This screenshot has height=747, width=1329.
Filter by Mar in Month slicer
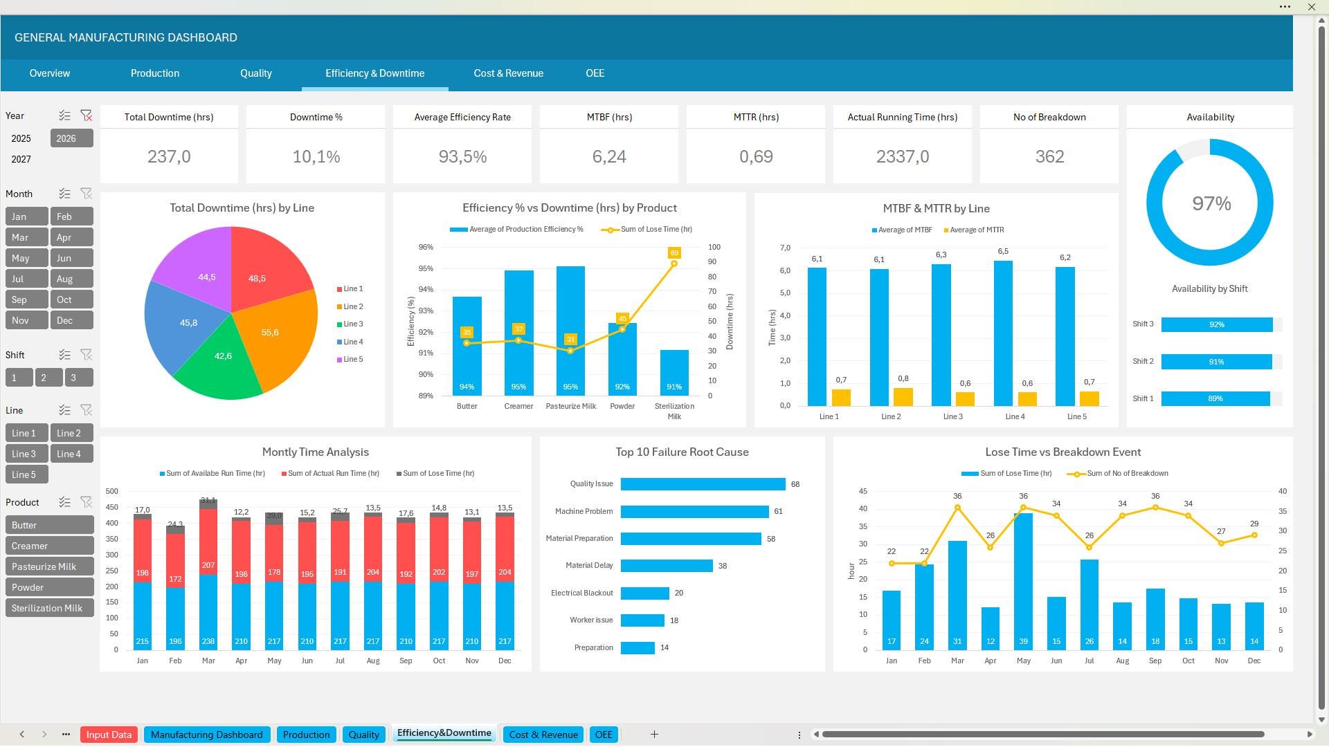click(26, 237)
